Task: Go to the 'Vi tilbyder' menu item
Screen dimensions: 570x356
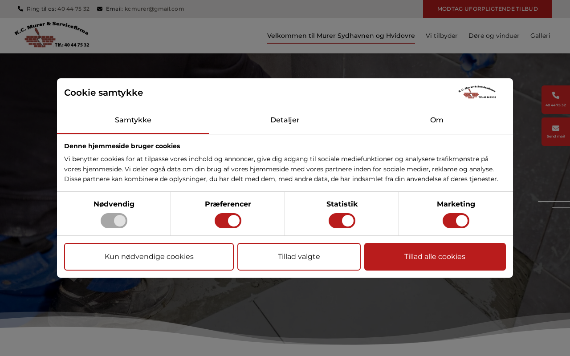Action: tap(442, 36)
